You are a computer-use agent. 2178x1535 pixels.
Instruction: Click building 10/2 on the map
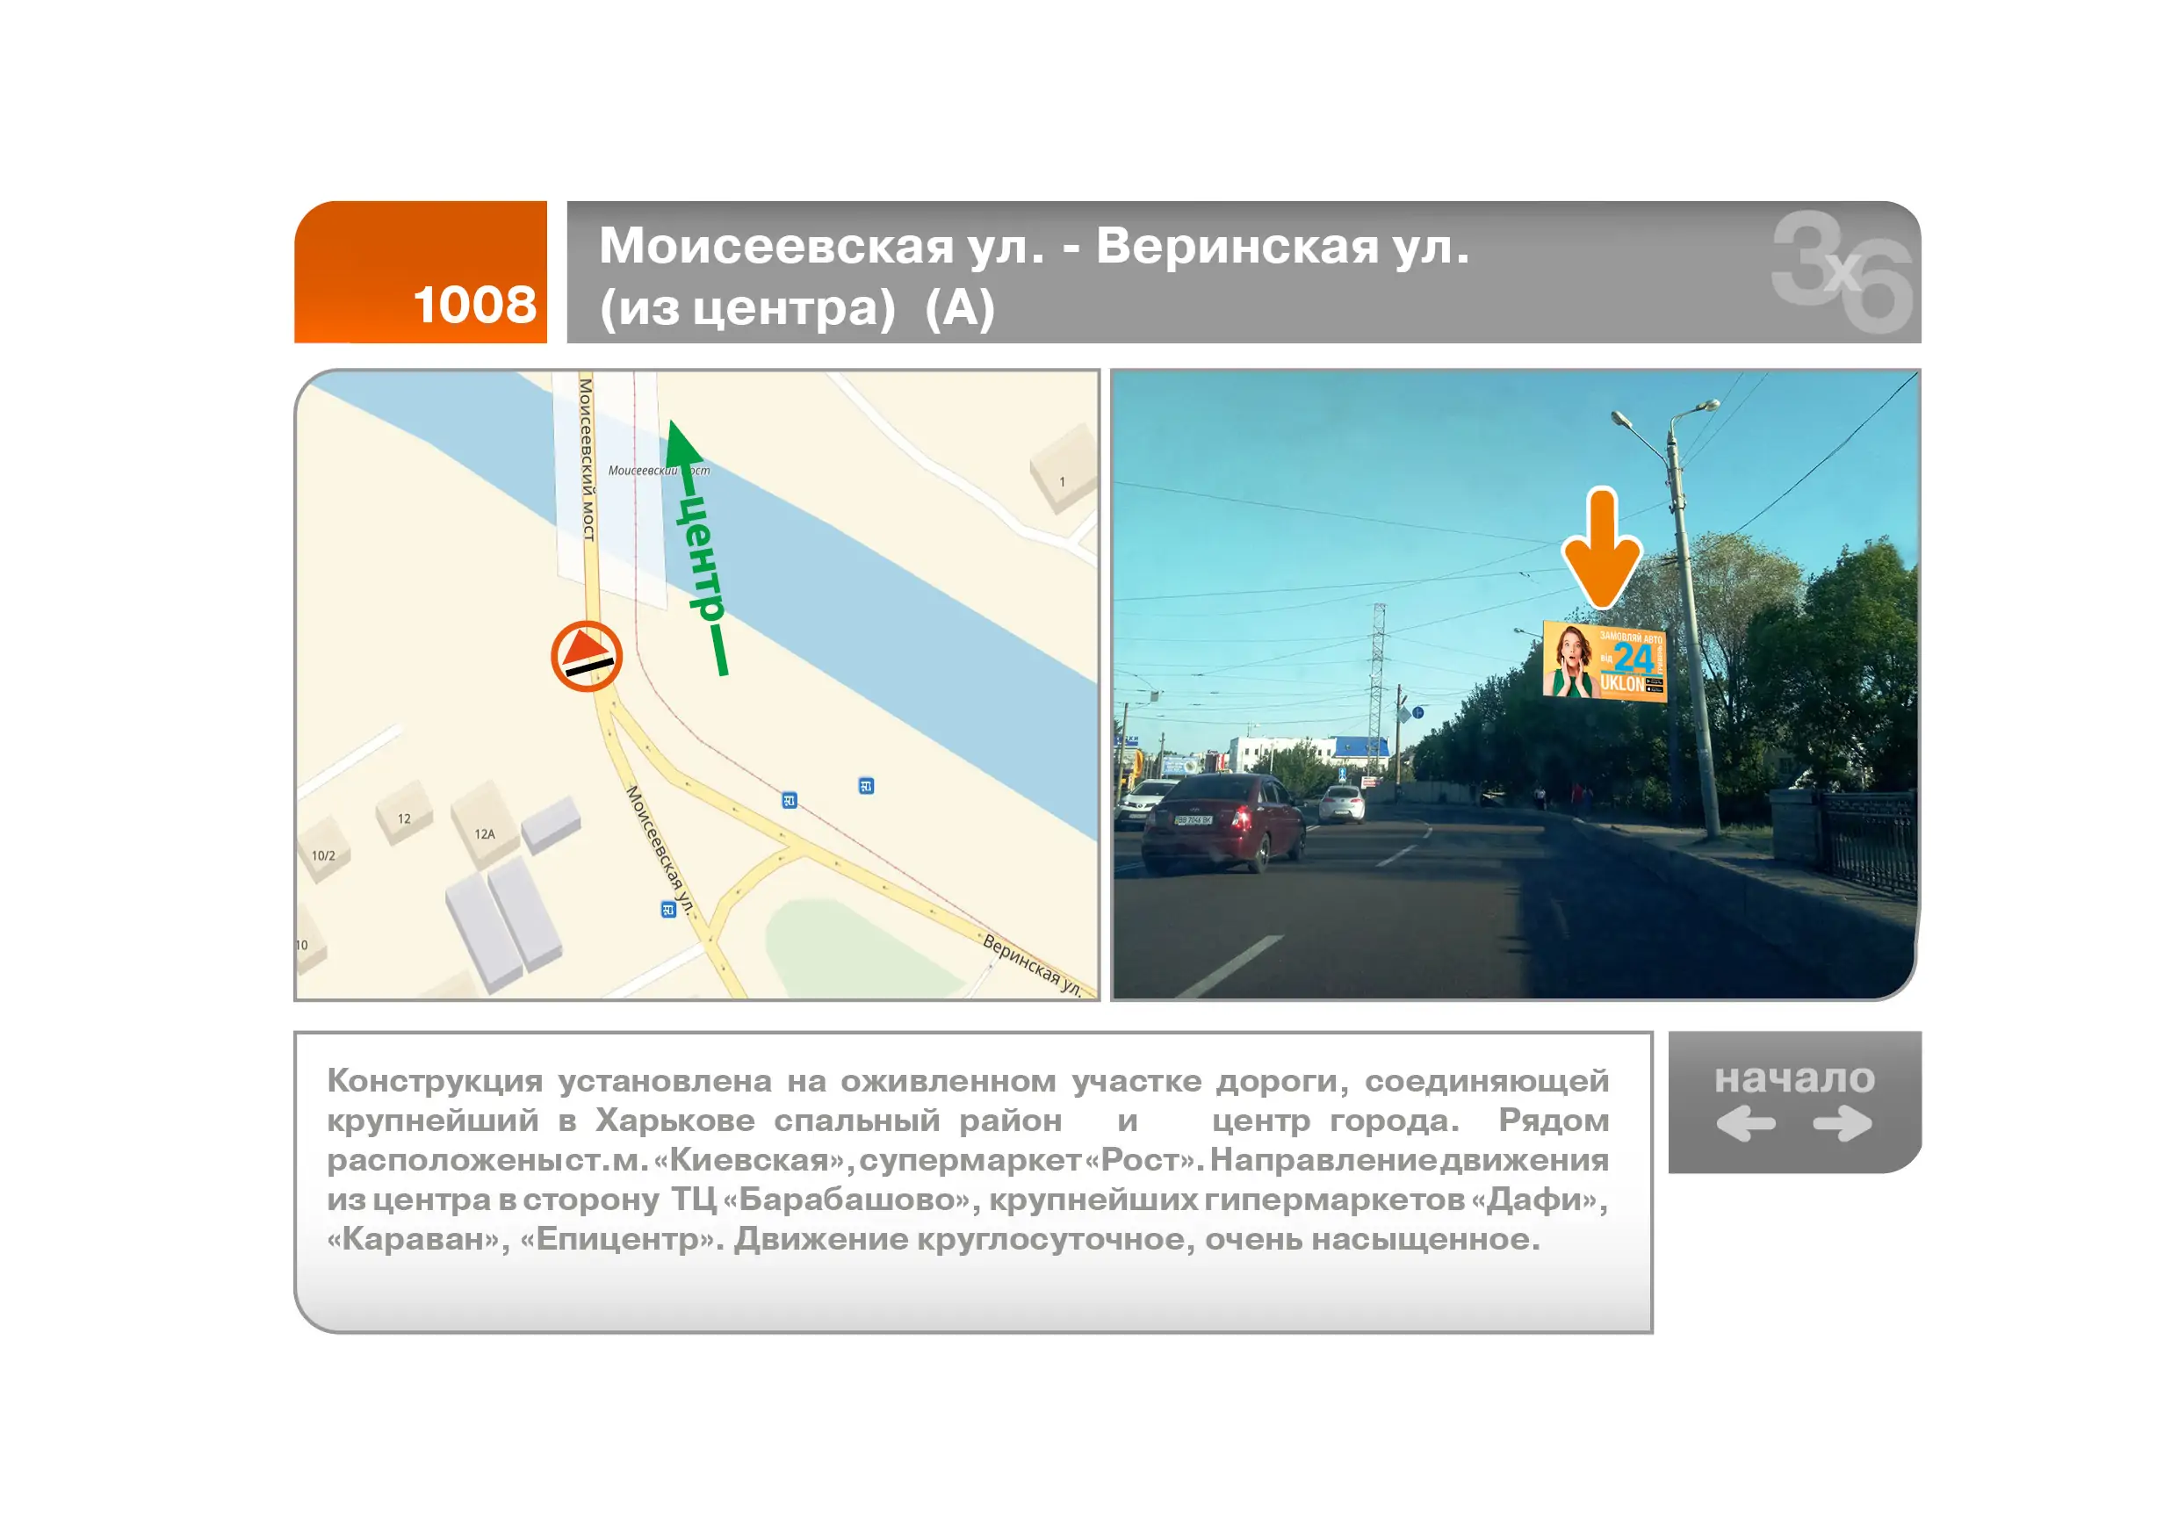click(323, 854)
